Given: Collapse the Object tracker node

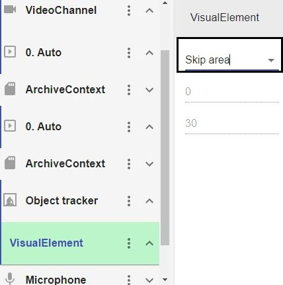Looking at the screenshot, I should (149, 201).
